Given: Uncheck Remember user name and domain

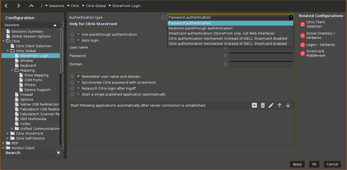Looking at the screenshot, I should click(x=78, y=77).
